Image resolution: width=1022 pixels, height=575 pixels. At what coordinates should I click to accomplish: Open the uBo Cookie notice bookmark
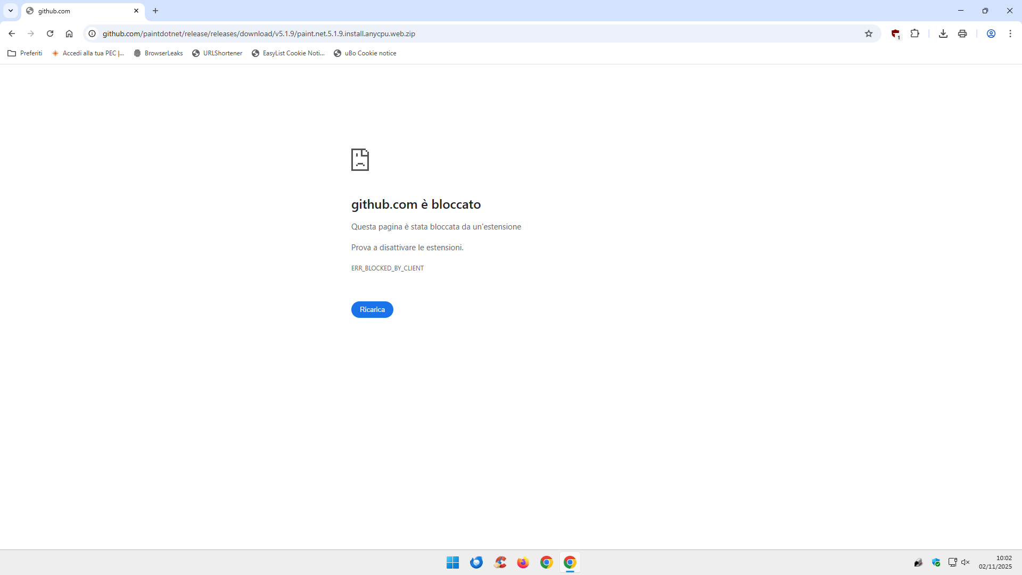pyautogui.click(x=365, y=53)
